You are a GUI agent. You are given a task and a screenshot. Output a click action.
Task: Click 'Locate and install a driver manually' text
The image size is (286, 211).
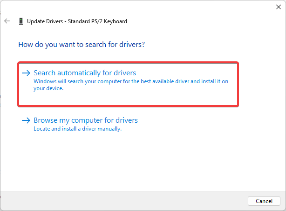coord(77,129)
